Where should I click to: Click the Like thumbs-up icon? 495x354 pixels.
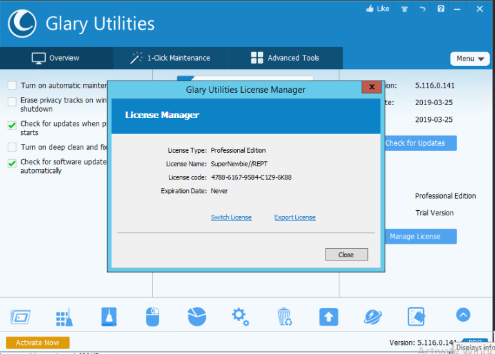[370, 8]
